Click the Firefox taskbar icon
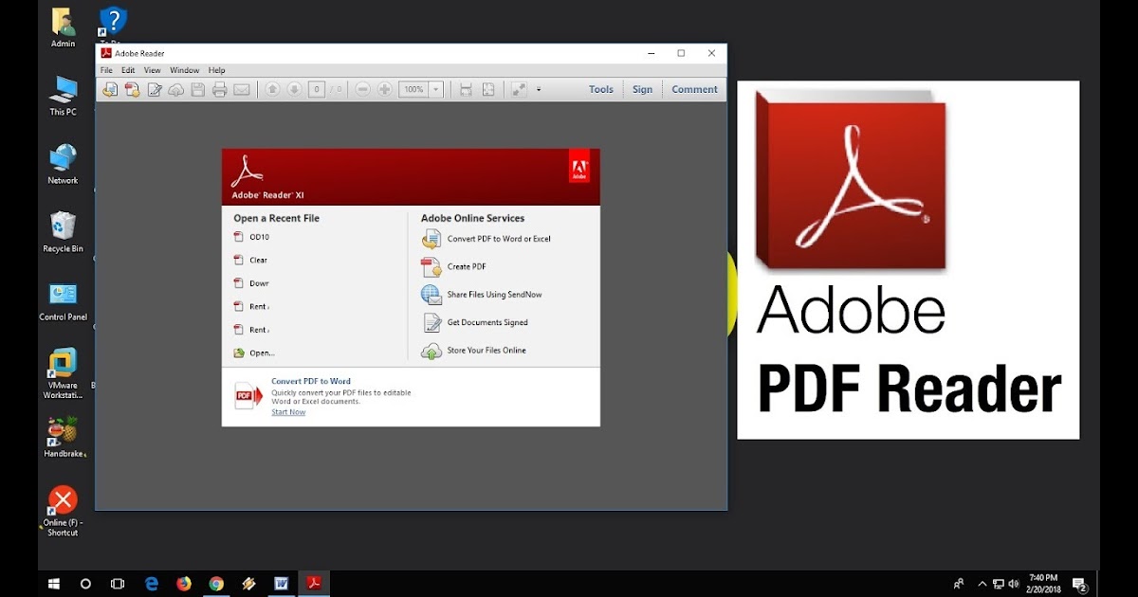This screenshot has height=597, width=1138. 184,584
